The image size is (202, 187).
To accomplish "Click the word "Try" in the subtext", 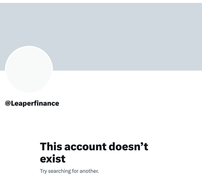I will (x=44, y=171).
